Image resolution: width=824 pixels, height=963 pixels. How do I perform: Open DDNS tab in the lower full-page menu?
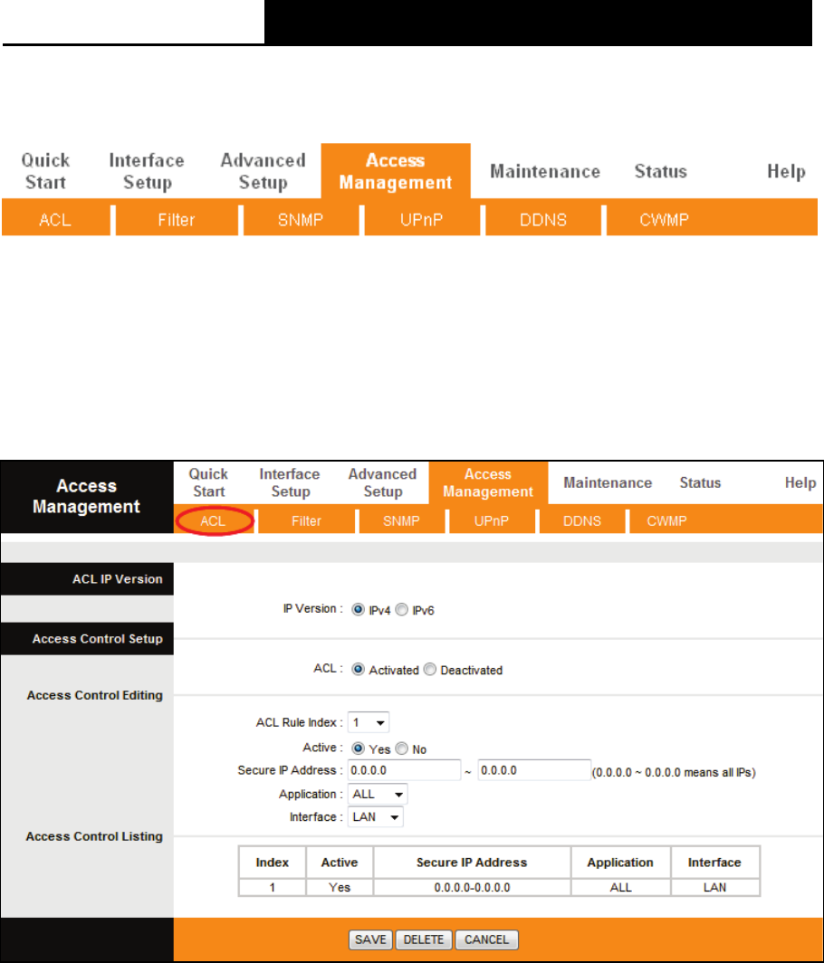coord(582,520)
